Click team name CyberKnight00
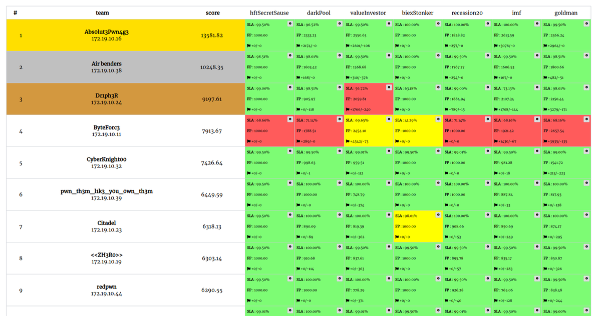Image resolution: width=601 pixels, height=316 pixels. coord(107,159)
